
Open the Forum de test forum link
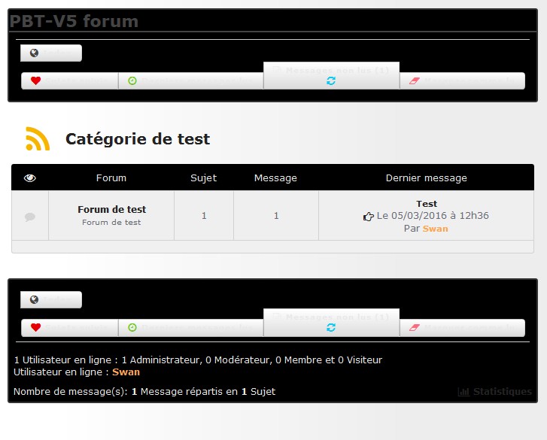112,209
